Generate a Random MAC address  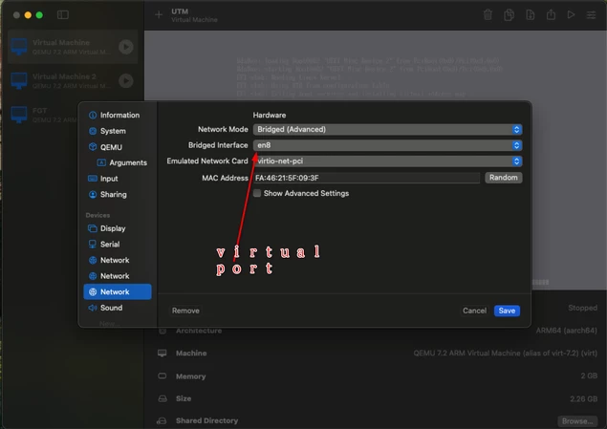pos(503,178)
